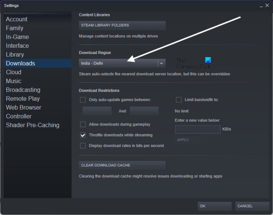Open the auto-update start time dropdown
Image resolution: width=273 pixels, height=215 pixels.
point(97,111)
